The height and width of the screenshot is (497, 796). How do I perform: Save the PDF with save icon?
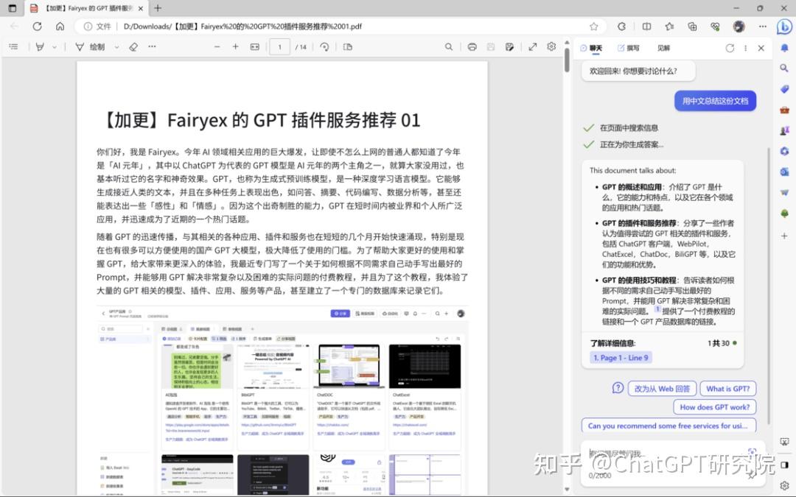(x=491, y=46)
